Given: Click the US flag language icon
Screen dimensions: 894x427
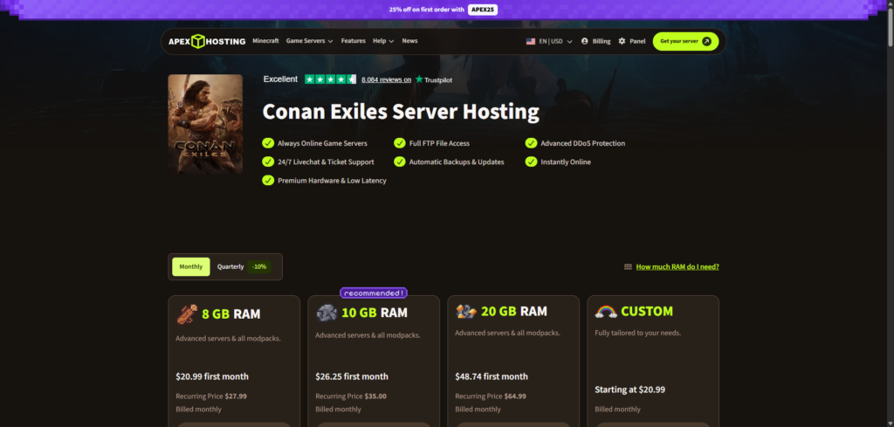Looking at the screenshot, I should (x=530, y=41).
